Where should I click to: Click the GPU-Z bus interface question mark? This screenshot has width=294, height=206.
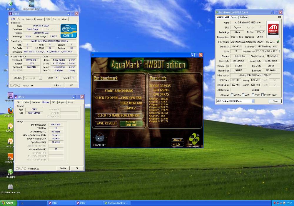pos(279,51)
